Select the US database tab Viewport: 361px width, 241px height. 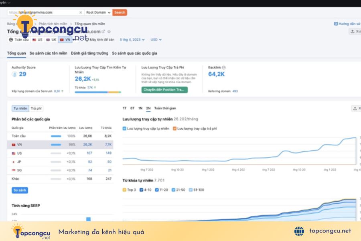[37, 40]
